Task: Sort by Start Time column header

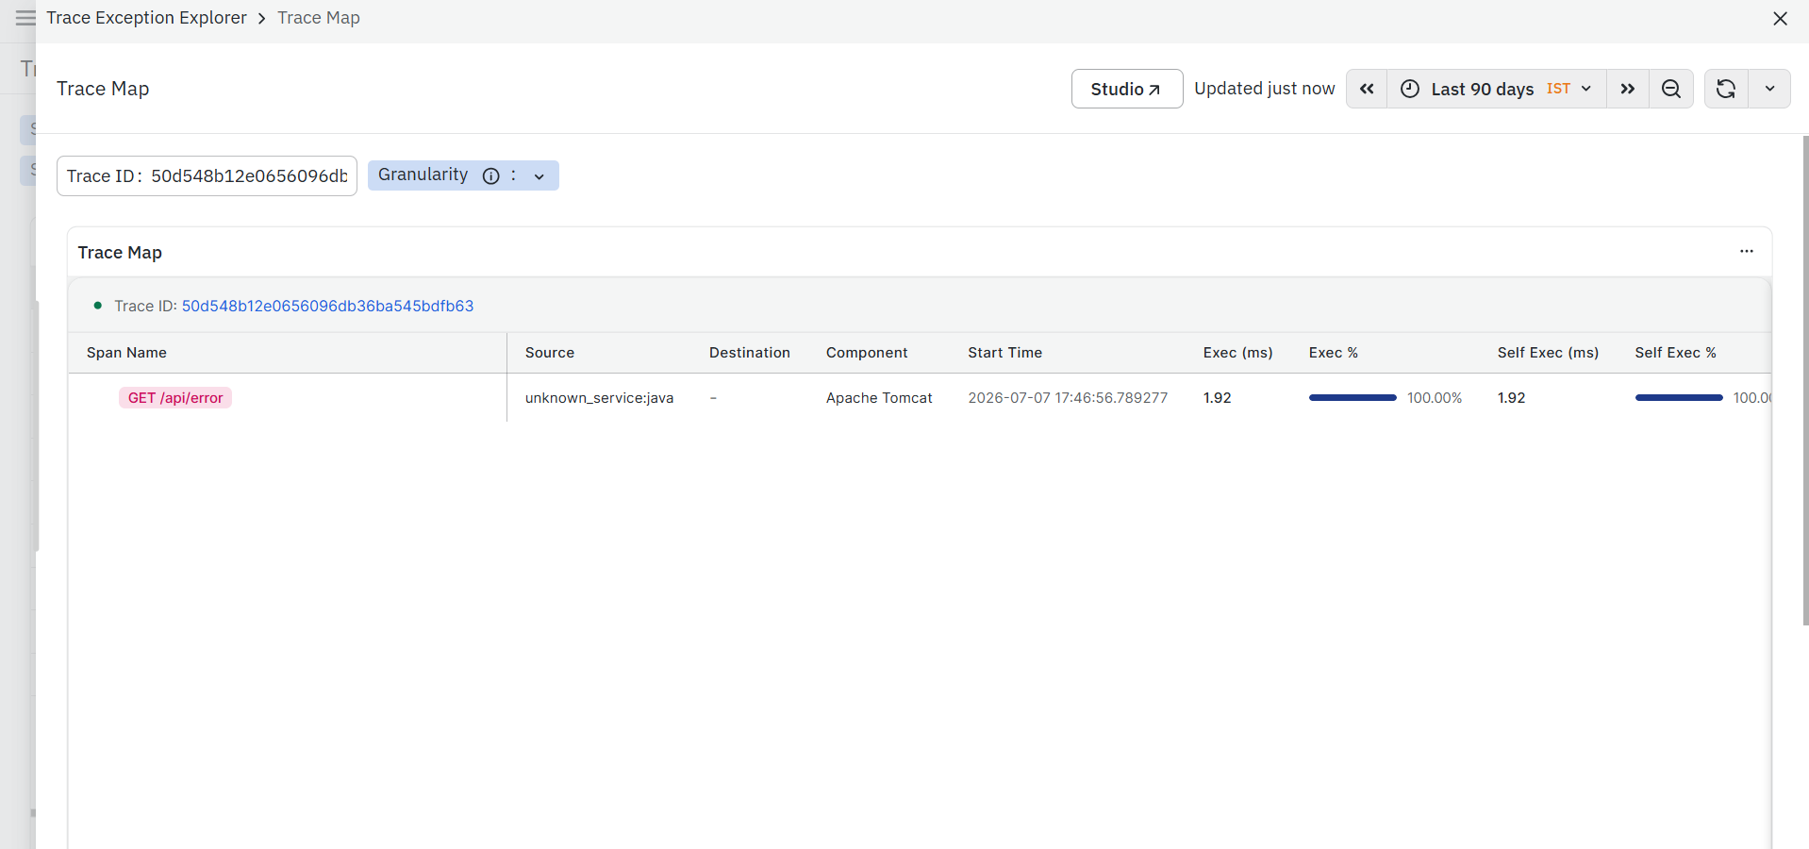Action: 1004,353
